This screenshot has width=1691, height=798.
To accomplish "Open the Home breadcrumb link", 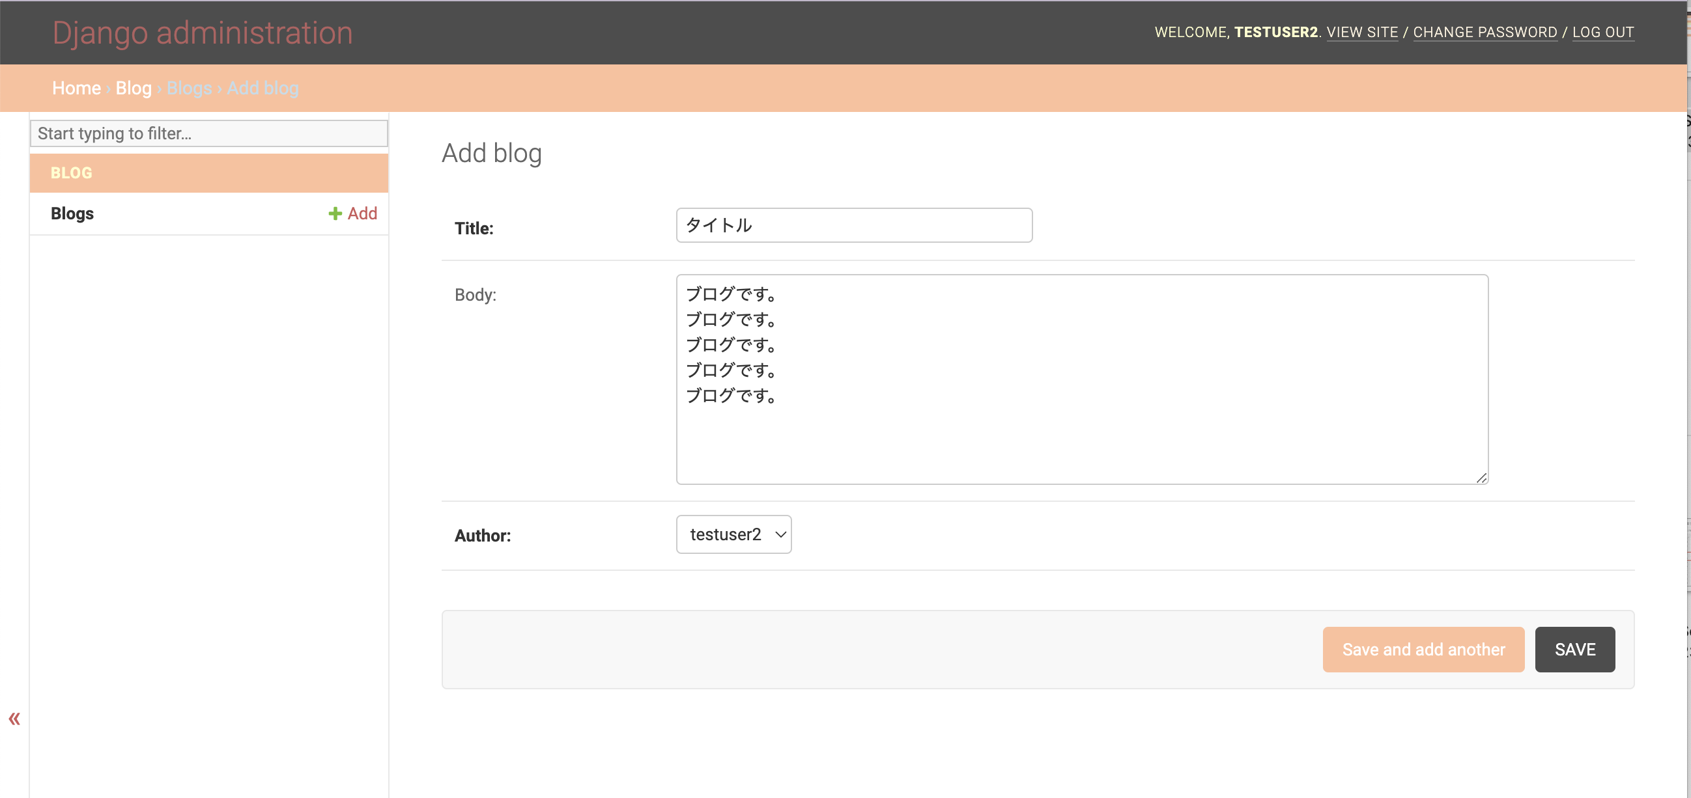I will (x=76, y=87).
